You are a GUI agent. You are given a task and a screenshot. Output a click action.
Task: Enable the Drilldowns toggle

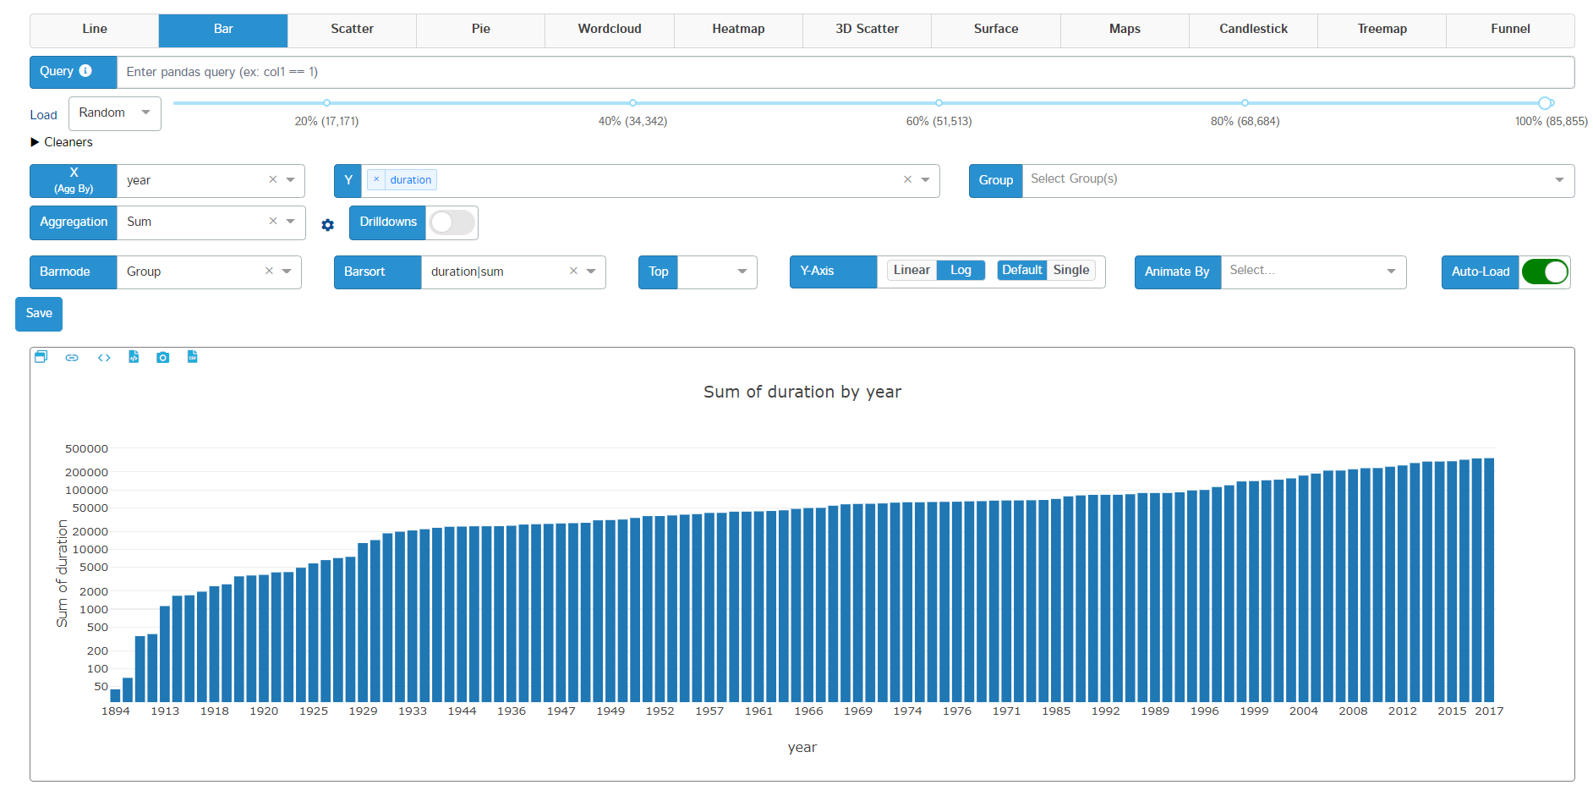(x=451, y=222)
